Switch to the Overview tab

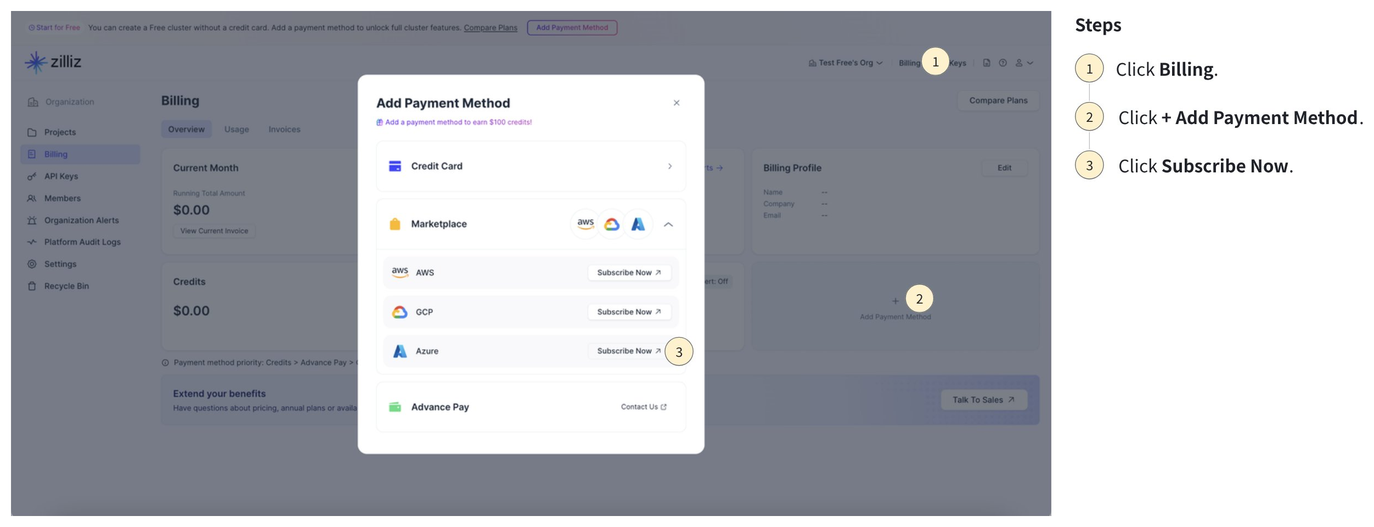187,130
